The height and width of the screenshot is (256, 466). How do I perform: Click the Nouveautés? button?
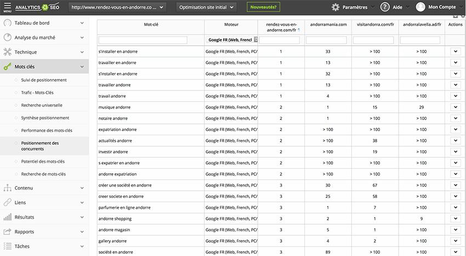(x=263, y=8)
